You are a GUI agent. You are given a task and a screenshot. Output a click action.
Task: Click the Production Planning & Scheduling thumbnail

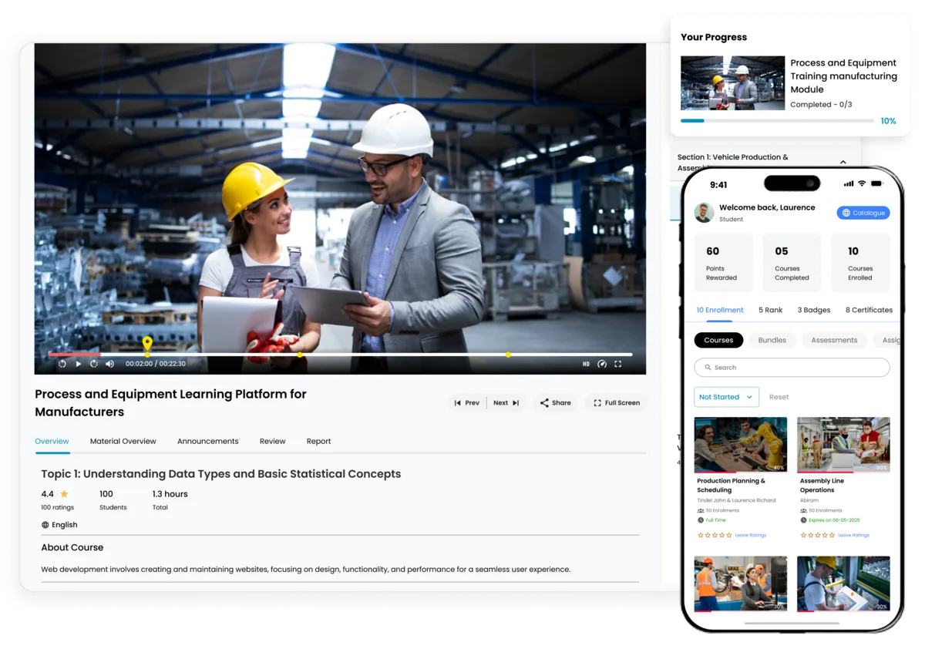[x=740, y=445]
